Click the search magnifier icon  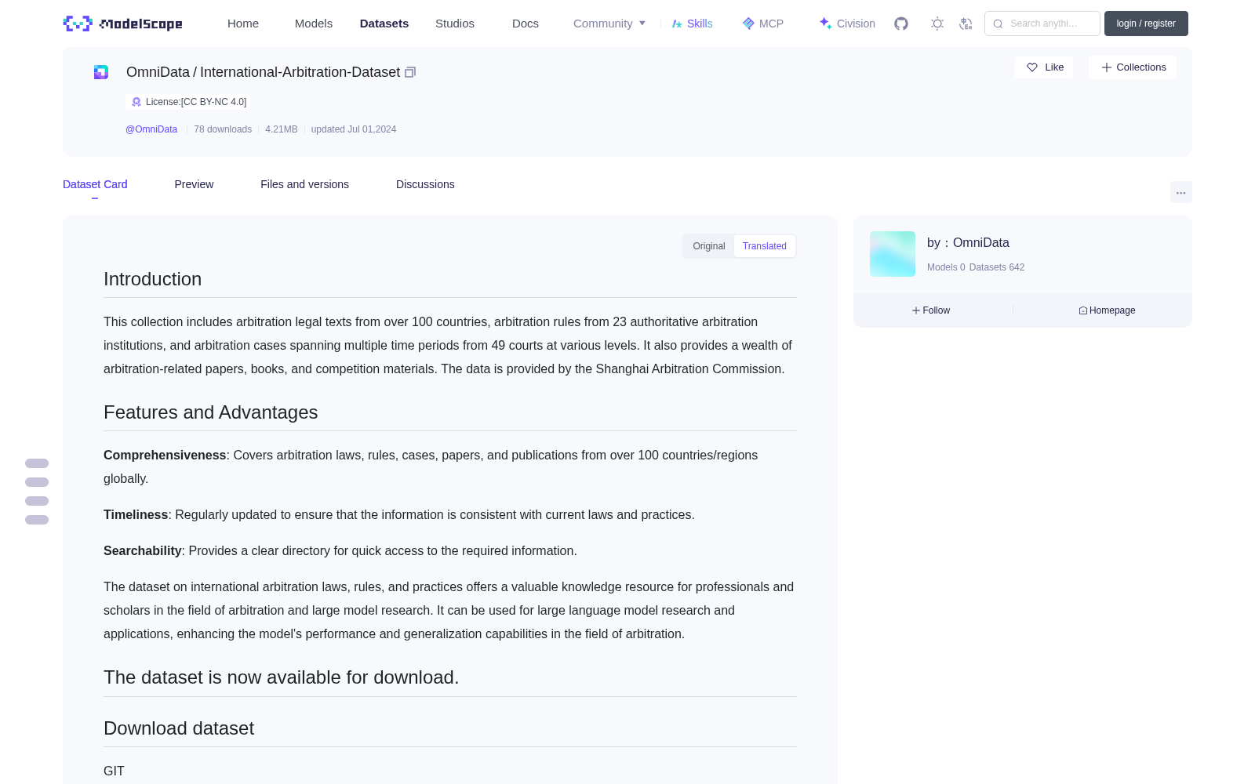pos(998,24)
